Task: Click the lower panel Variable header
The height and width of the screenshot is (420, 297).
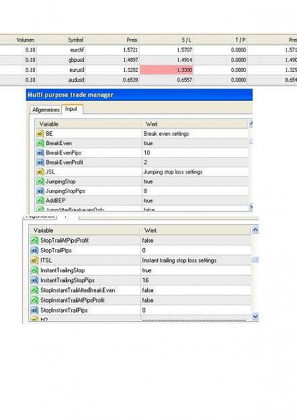Action: click(x=85, y=230)
